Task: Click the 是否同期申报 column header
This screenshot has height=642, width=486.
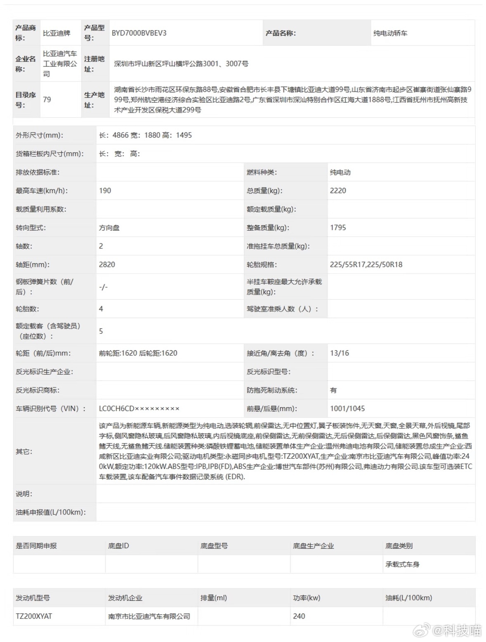Action: pyautogui.click(x=36, y=546)
